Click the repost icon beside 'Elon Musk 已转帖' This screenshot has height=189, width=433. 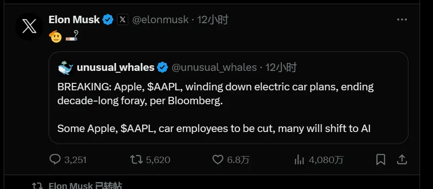click(x=37, y=186)
